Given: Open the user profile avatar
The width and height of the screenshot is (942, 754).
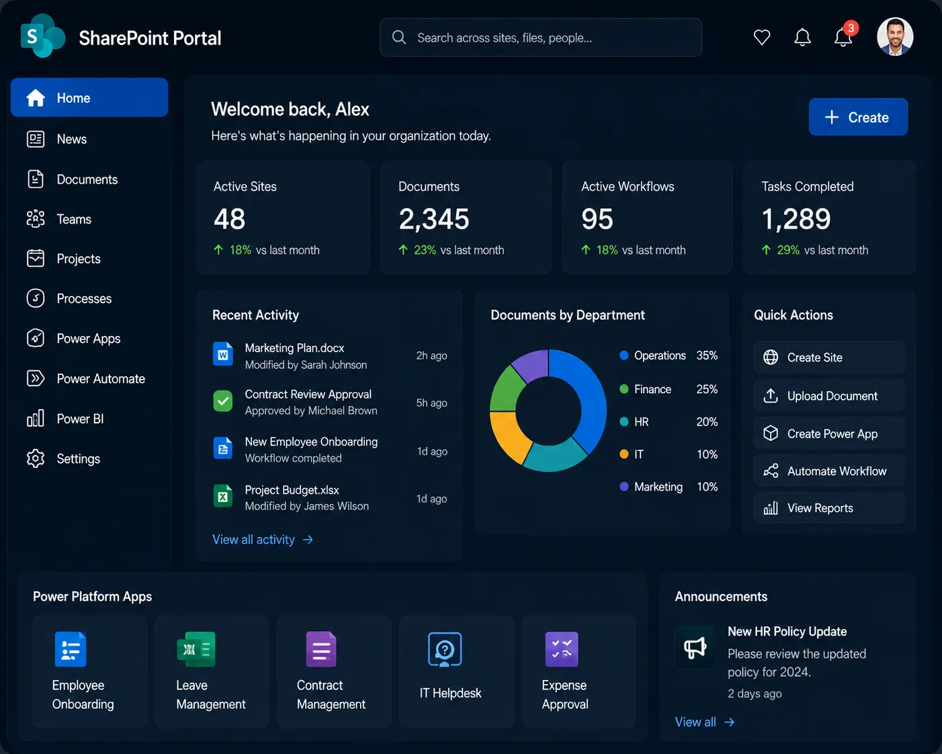Looking at the screenshot, I should click(895, 36).
